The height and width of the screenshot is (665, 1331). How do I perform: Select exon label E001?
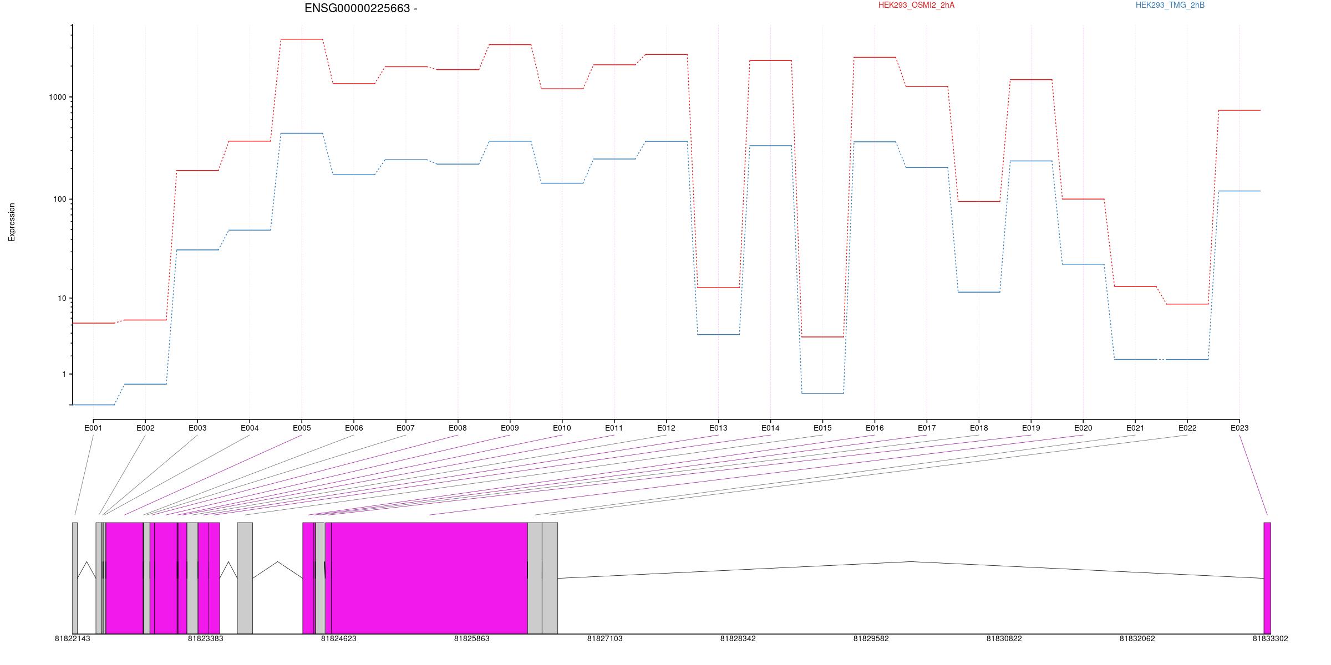click(93, 428)
